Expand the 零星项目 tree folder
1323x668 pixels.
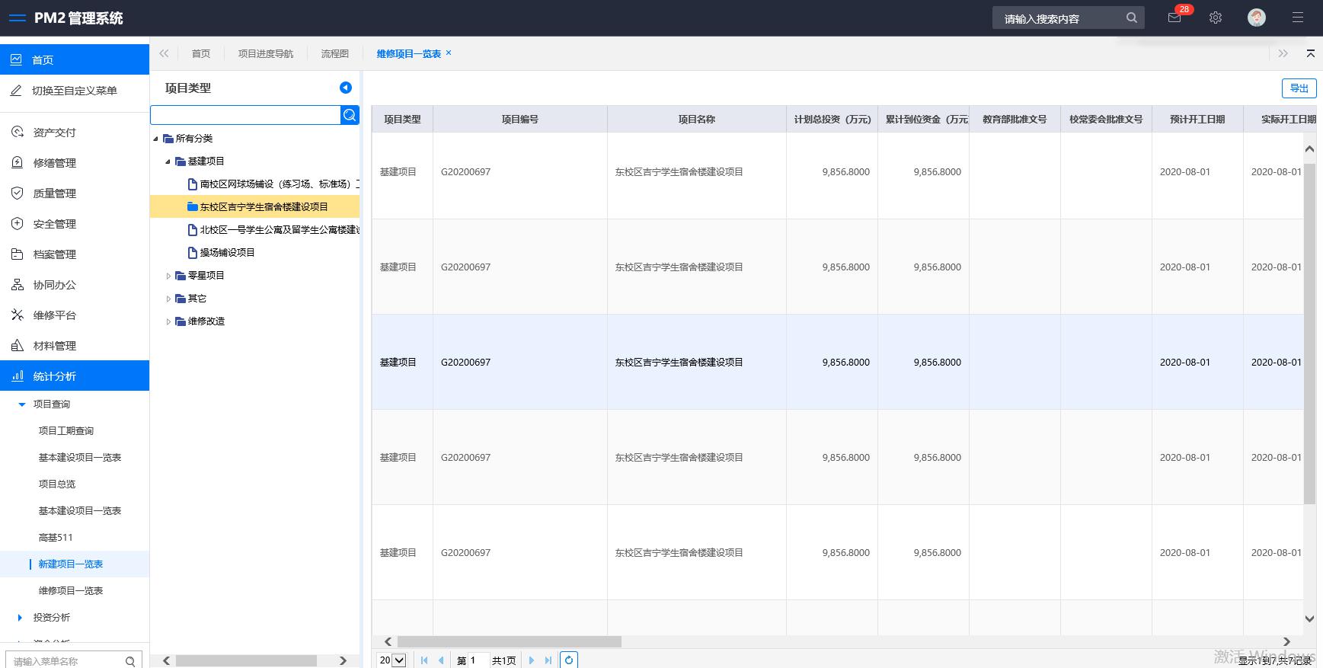click(168, 276)
